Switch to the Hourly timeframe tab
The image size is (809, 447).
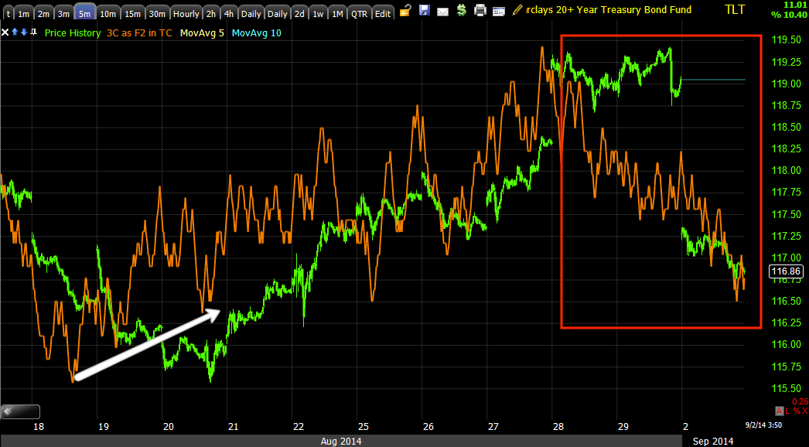(x=186, y=13)
